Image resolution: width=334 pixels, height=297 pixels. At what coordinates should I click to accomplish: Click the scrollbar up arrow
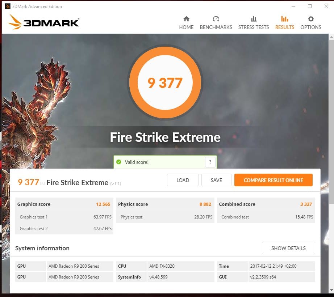tap(331, 37)
